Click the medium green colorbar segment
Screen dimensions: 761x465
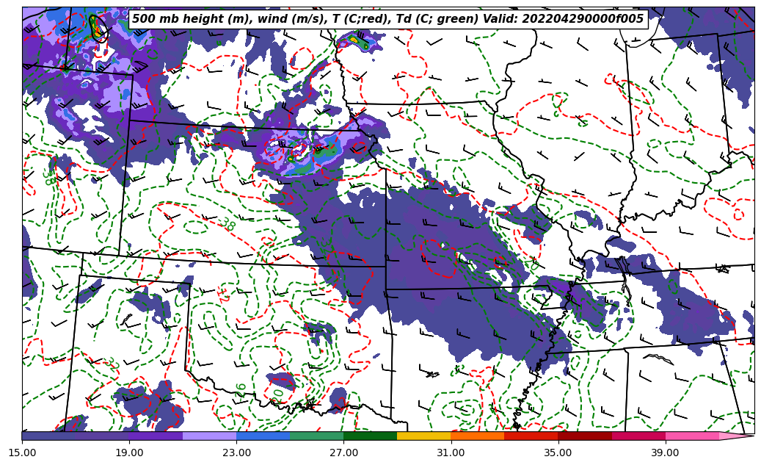(316, 436)
